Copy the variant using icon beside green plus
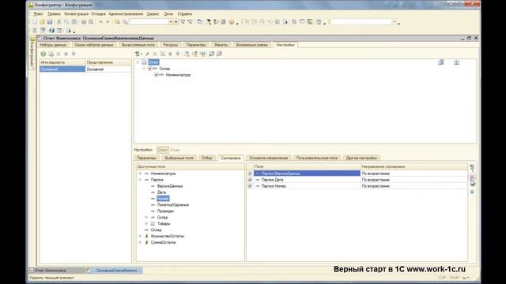The height and width of the screenshot is (284, 506). (x=51, y=54)
